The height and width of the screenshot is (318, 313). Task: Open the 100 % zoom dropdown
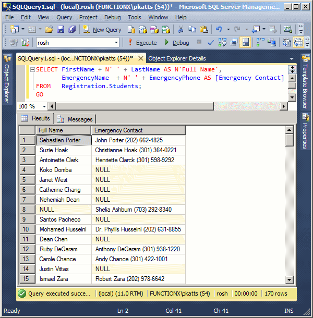pos(44,106)
